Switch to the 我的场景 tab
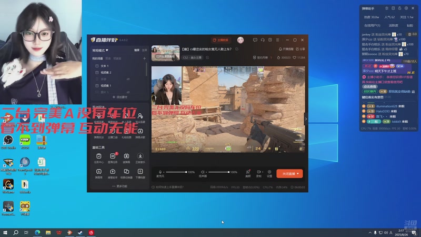The height and width of the screenshot is (237, 421). point(97,58)
